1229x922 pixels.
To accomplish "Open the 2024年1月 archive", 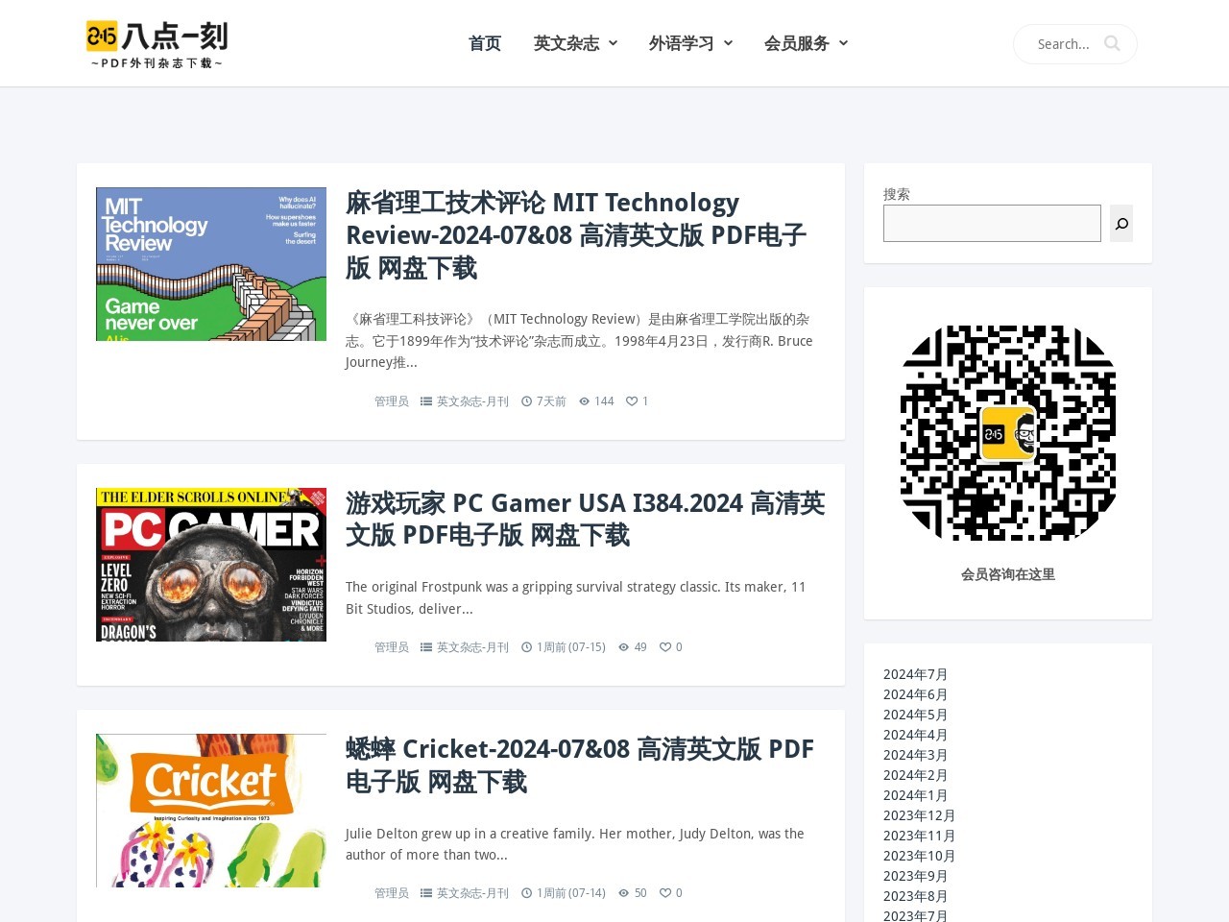I will pyautogui.click(x=916, y=795).
